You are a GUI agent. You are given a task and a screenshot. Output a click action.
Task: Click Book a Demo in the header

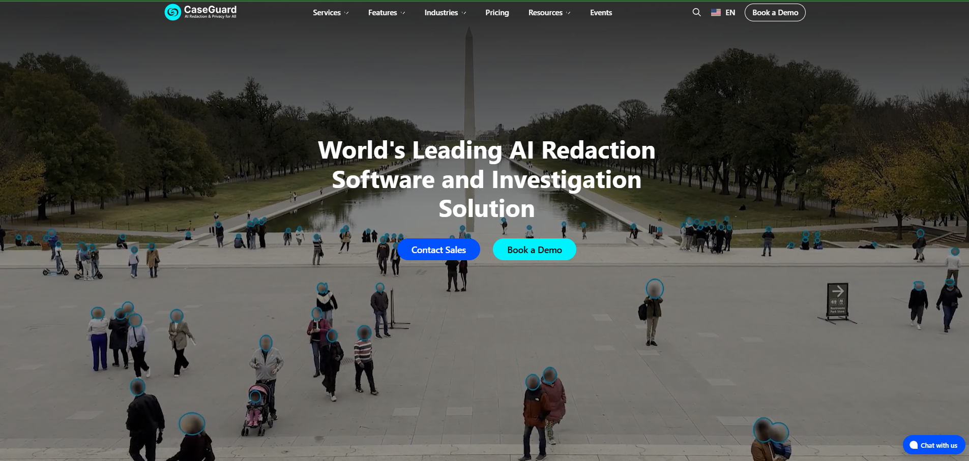coord(775,13)
